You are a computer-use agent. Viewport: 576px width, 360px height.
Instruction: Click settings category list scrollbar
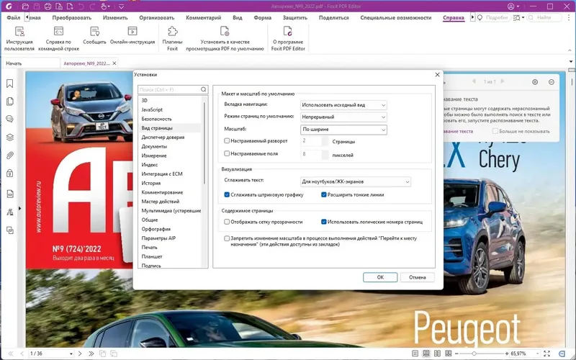204,143
